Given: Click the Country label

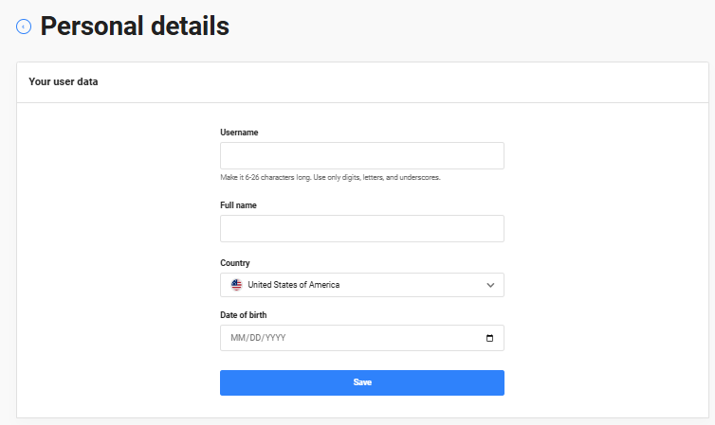Looking at the screenshot, I should (235, 263).
